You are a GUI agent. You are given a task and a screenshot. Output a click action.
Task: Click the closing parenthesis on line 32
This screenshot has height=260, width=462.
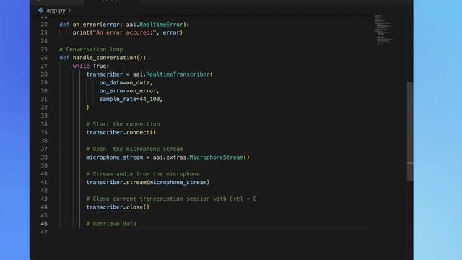tap(87, 108)
